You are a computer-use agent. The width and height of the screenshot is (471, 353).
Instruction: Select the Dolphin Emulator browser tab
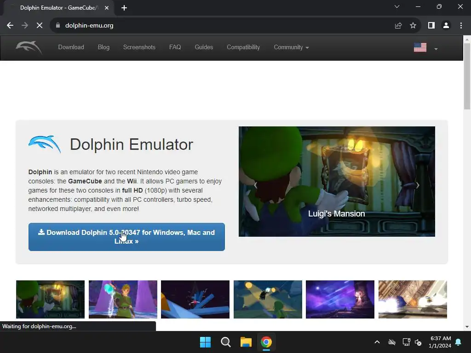(x=59, y=8)
